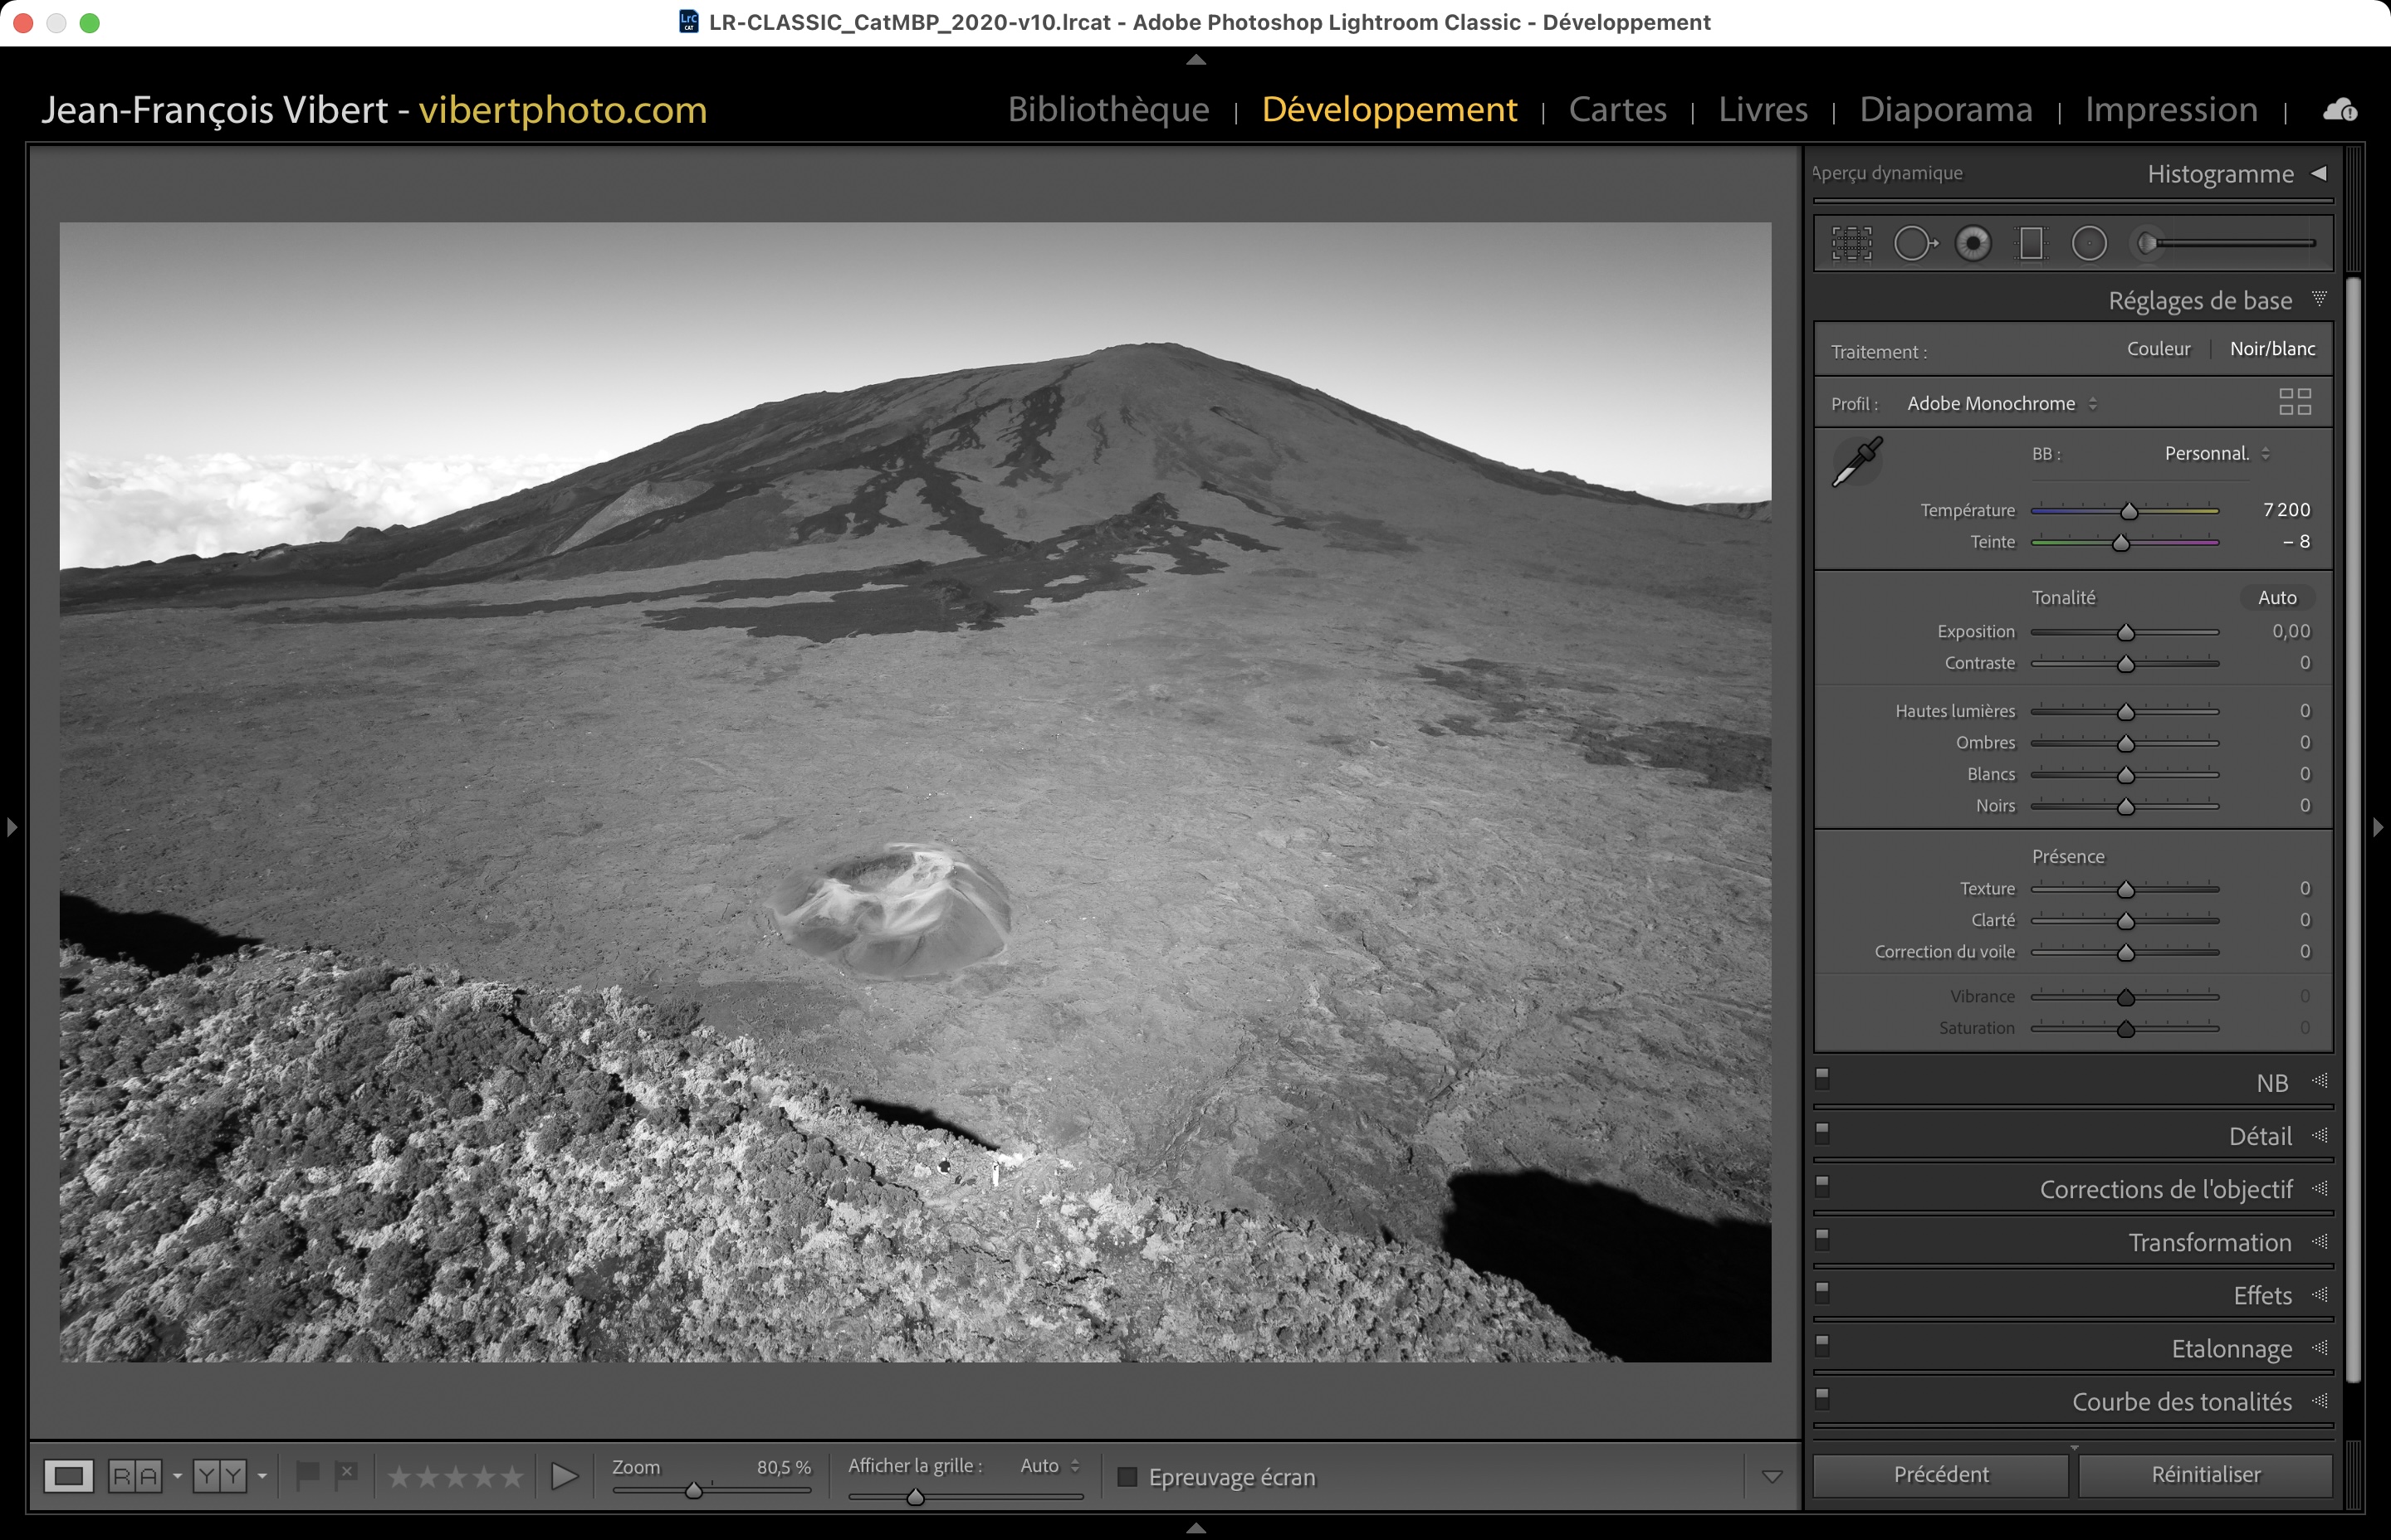
Task: Toggle the Effets panel switch
Action: (1823, 1291)
